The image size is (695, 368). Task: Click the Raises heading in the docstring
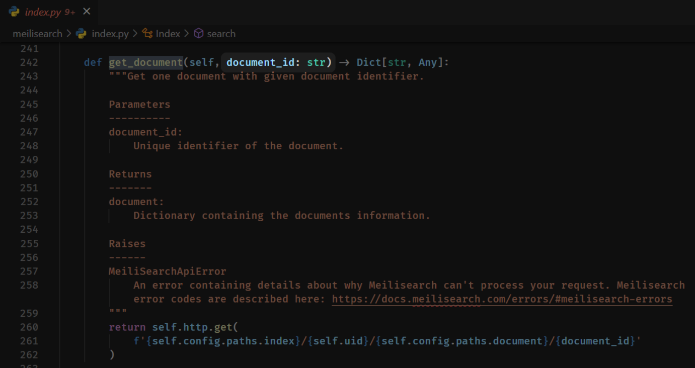coord(127,243)
